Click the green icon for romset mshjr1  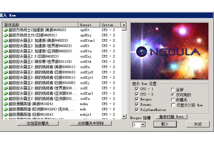[6, 115]
